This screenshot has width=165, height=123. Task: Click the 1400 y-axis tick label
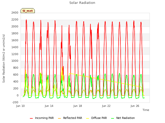click(15, 47)
